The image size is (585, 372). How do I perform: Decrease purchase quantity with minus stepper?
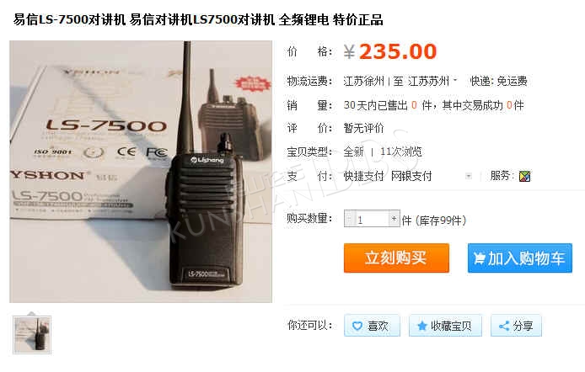click(349, 219)
